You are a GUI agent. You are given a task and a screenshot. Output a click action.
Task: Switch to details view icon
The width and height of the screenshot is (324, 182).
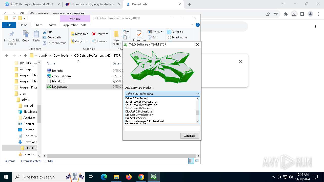point(191,161)
